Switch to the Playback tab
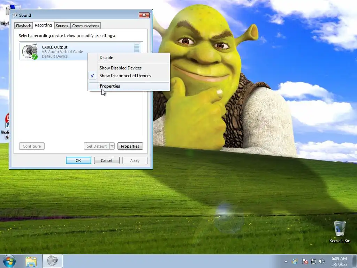Viewport: 357px width, 268px height. [23, 26]
